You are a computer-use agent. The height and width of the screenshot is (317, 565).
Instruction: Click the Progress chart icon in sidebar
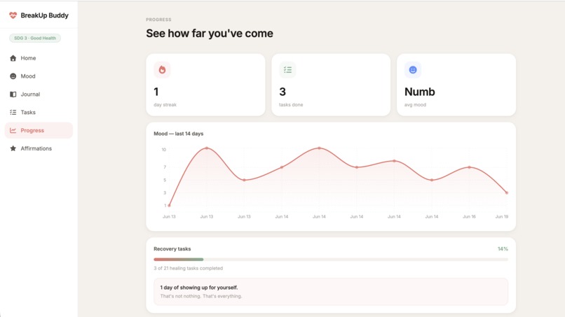pos(13,130)
